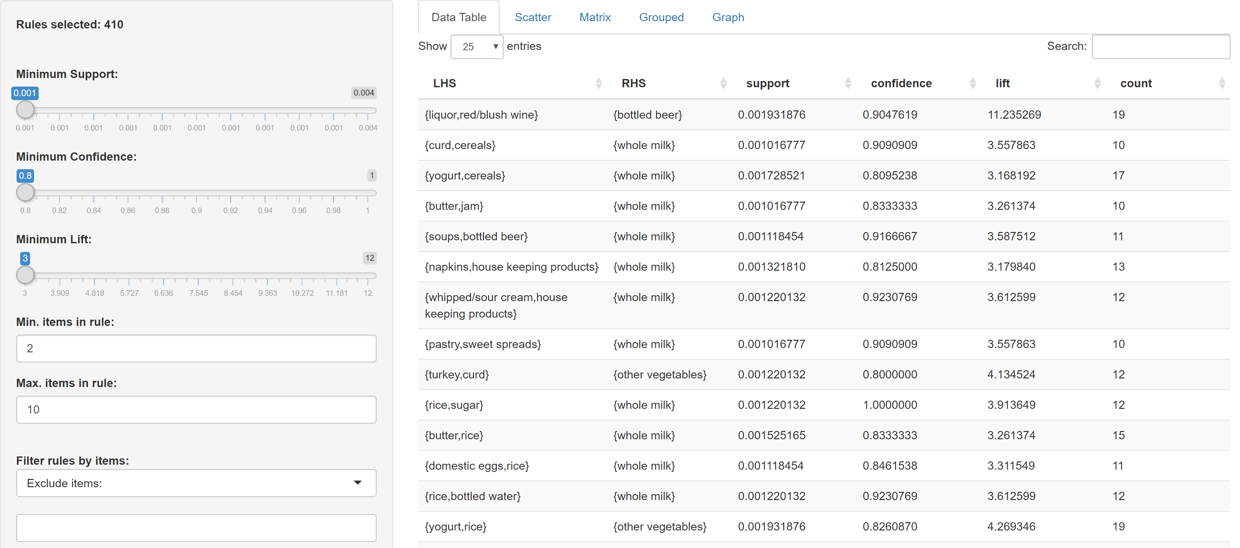The height and width of the screenshot is (548, 1240).
Task: Open the Show entries dropdown
Action: click(477, 47)
